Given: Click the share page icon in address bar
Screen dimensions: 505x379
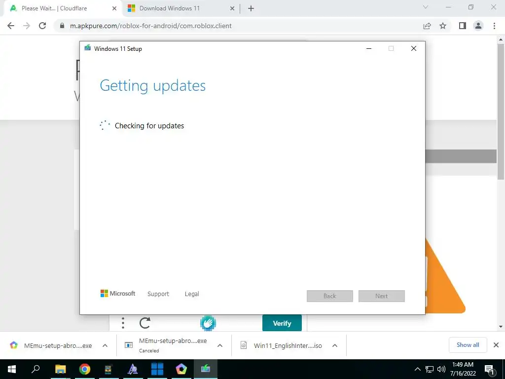Looking at the screenshot, I should click(427, 26).
